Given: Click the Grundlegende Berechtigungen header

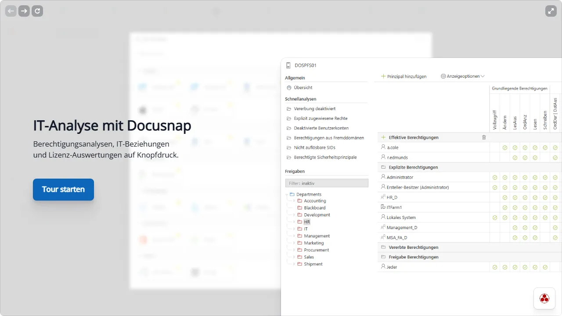Looking at the screenshot, I should (x=519, y=89).
